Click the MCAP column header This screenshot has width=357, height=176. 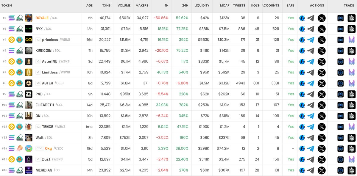[x=224, y=5]
